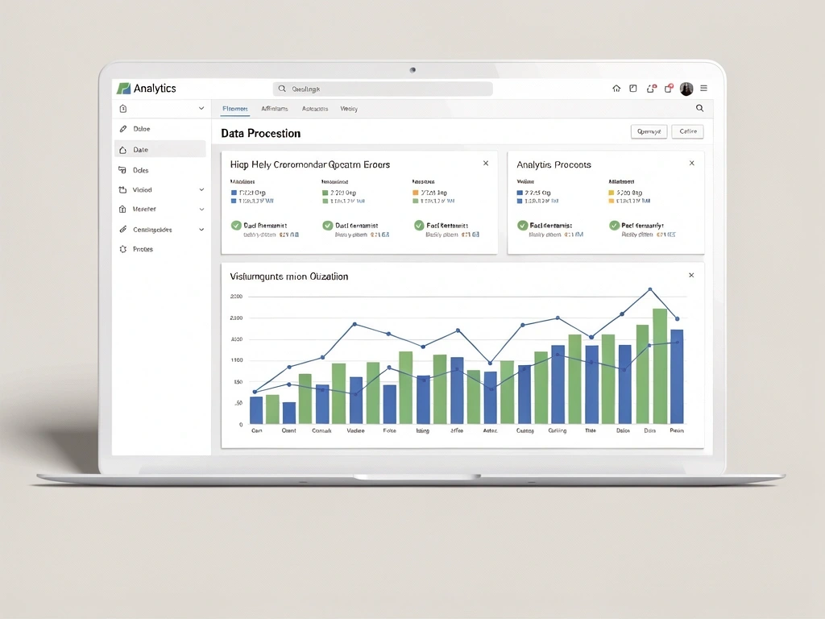Click the Qpennyd button top right
This screenshot has width=825, height=619.
tap(649, 131)
